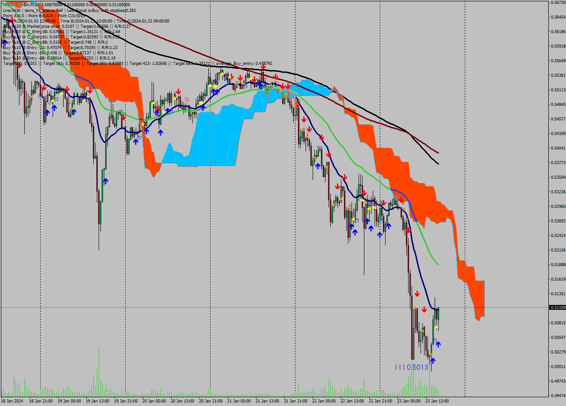
Task: Select the 'average_Buy_entry: 0.478792' targets line
Action: (138, 63)
